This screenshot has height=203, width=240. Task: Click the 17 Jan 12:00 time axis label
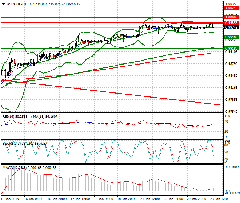tap(80, 199)
